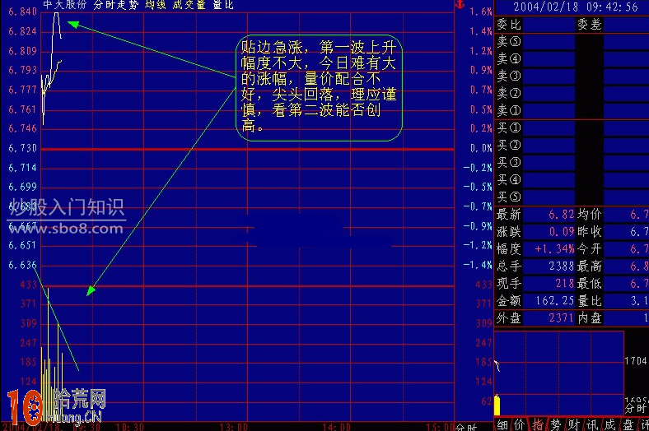The height and width of the screenshot is (431, 649).
Task: Select the 卖④ sell order row
Action: [x=572, y=58]
